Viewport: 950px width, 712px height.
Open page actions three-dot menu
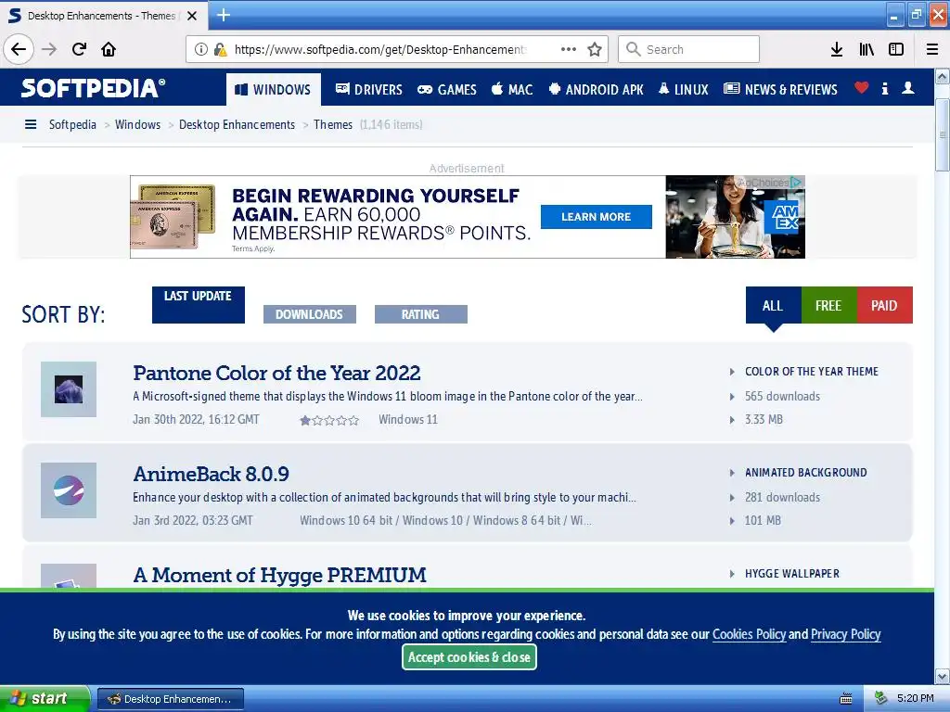569,49
